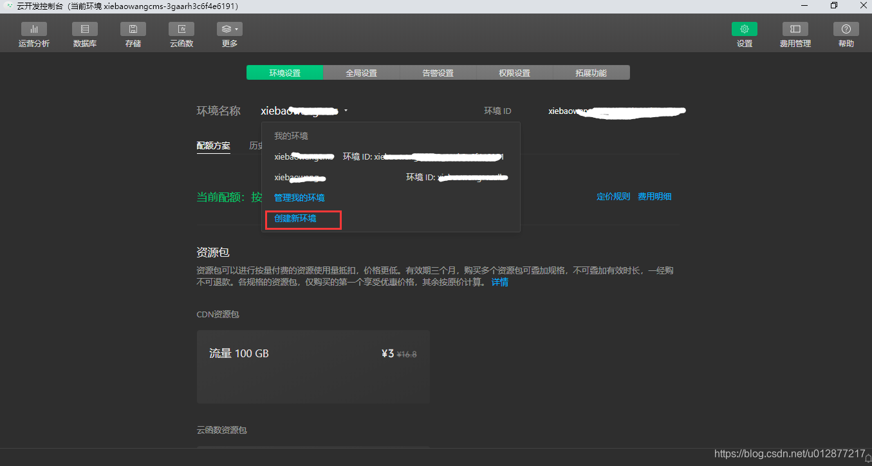Click 创建新环境 in the dropdown menu

[295, 219]
